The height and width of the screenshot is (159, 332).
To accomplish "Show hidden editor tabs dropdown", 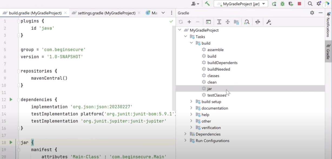I will [163, 13].
